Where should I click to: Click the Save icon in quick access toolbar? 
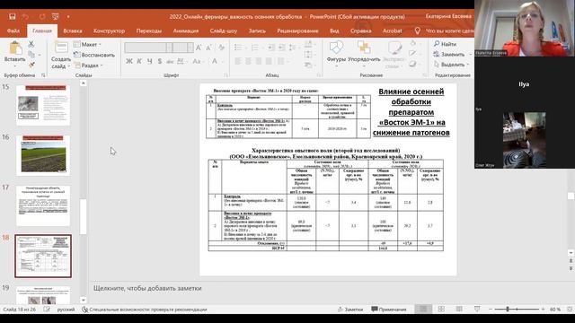click(x=12, y=16)
